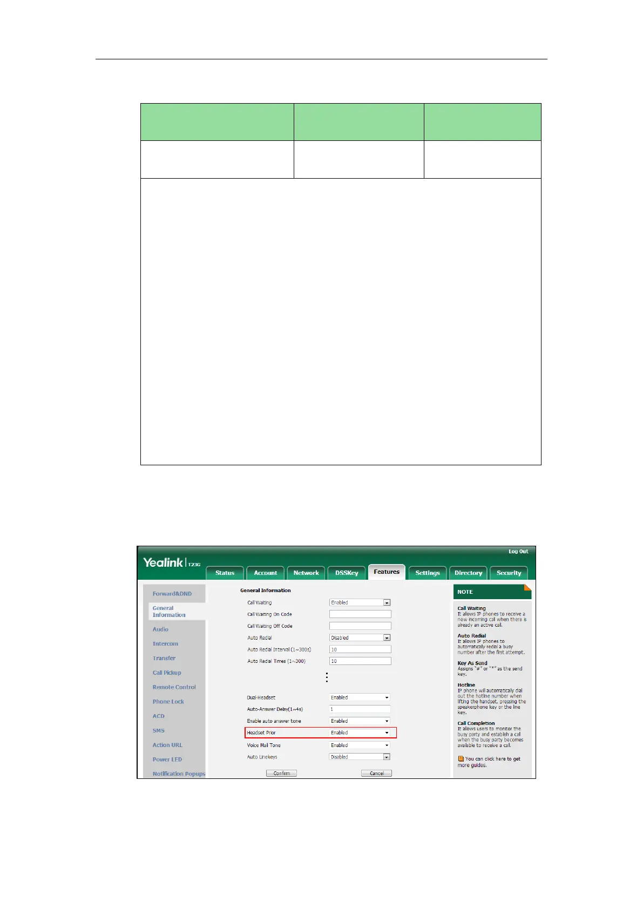The image size is (643, 909).
Task: Select General Information in the sidebar
Action: (169, 612)
